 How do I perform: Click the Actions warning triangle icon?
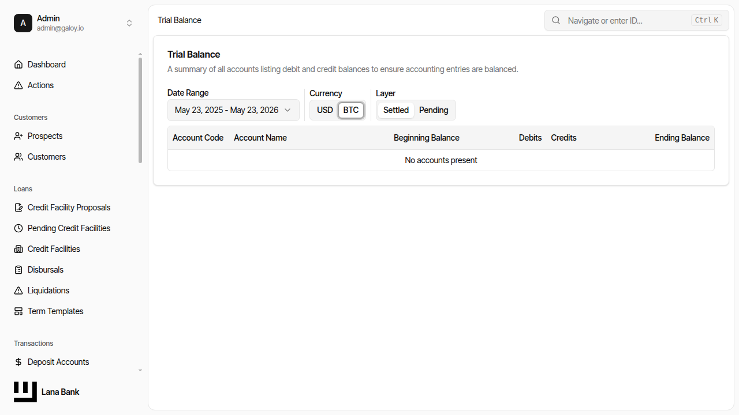(18, 85)
